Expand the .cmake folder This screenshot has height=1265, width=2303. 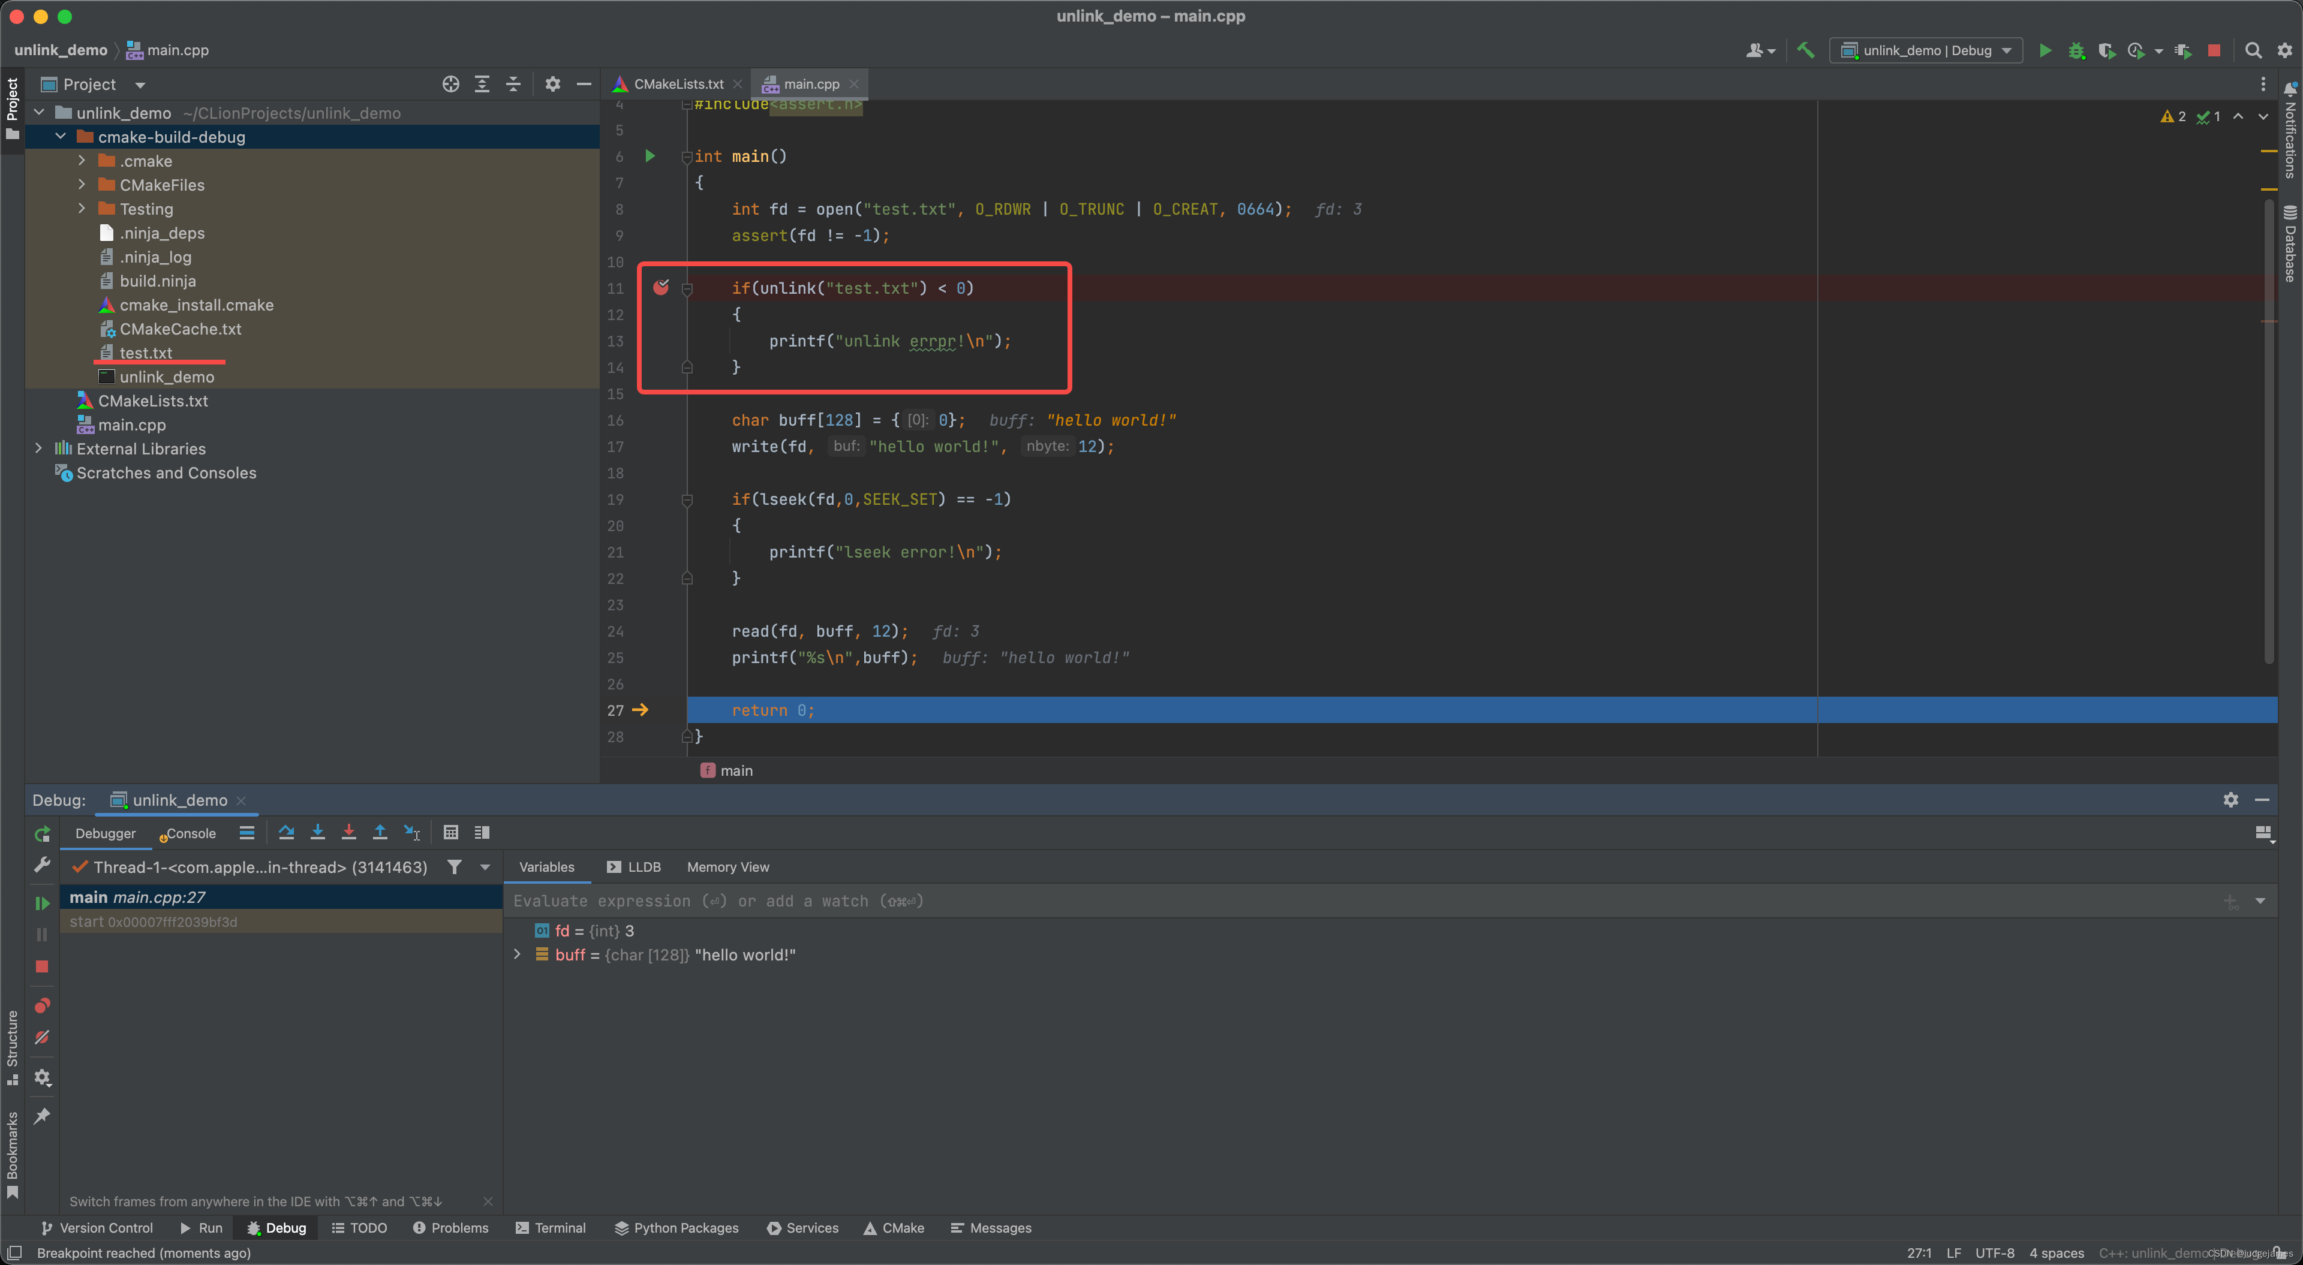(x=82, y=161)
